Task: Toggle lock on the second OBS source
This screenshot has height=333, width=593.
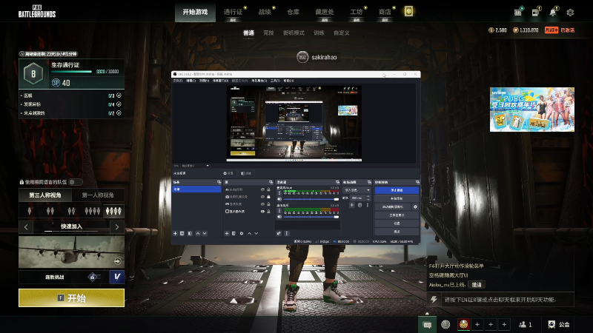Action: point(268,197)
